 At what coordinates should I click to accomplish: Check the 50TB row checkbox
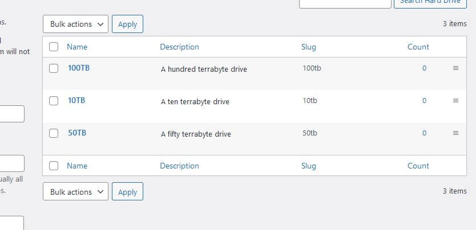point(54,133)
